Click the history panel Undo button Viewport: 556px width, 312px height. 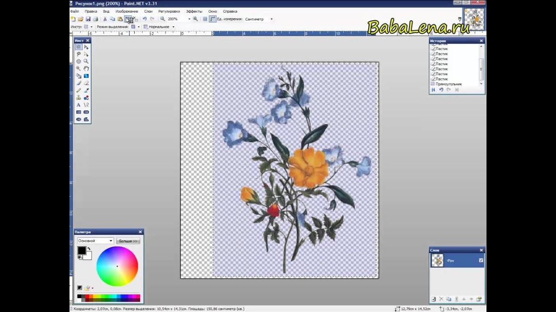tap(441, 90)
